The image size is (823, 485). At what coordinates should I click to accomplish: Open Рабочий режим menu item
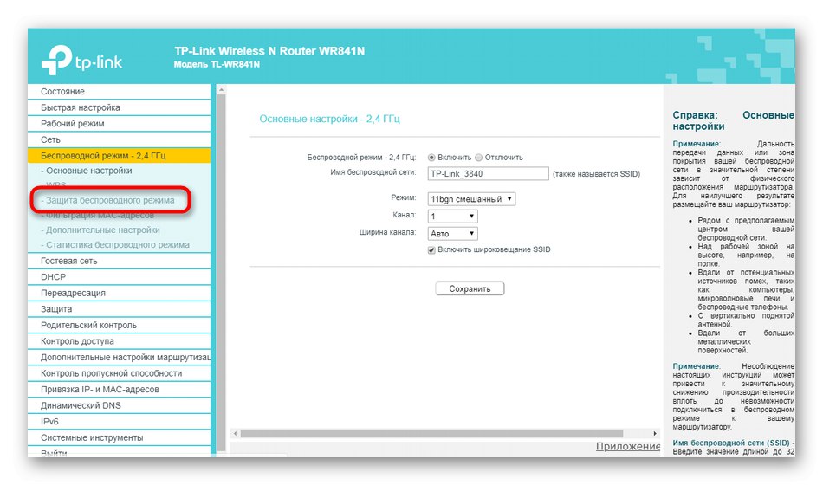click(x=120, y=124)
